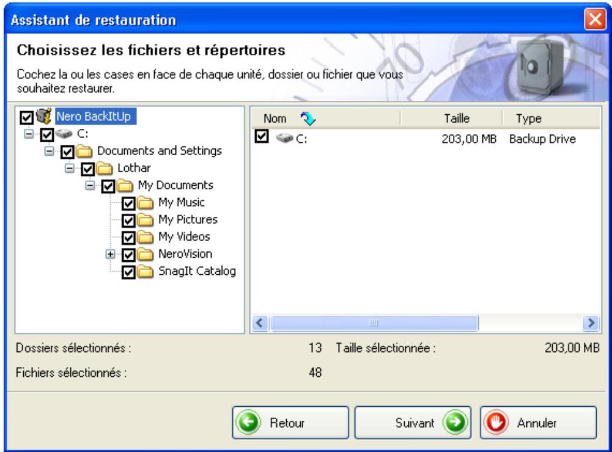The width and height of the screenshot is (612, 452).
Task: Select the SnagIt Catalog tree label
Action: click(197, 271)
